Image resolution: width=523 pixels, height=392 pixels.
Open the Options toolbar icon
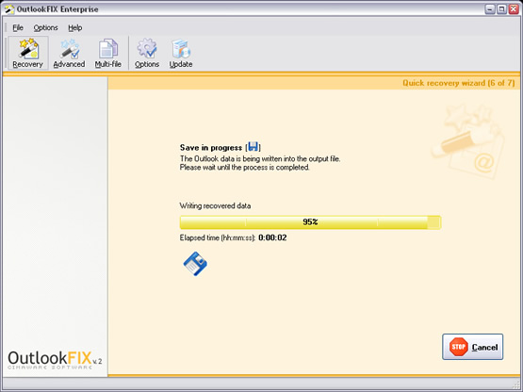[147, 53]
